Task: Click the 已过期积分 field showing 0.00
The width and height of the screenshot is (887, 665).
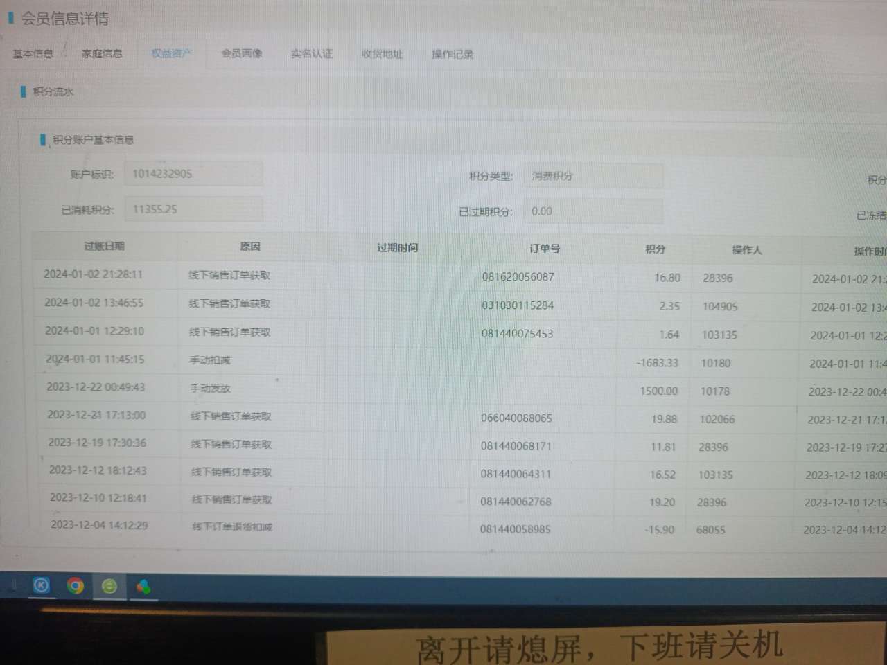Action: (593, 212)
